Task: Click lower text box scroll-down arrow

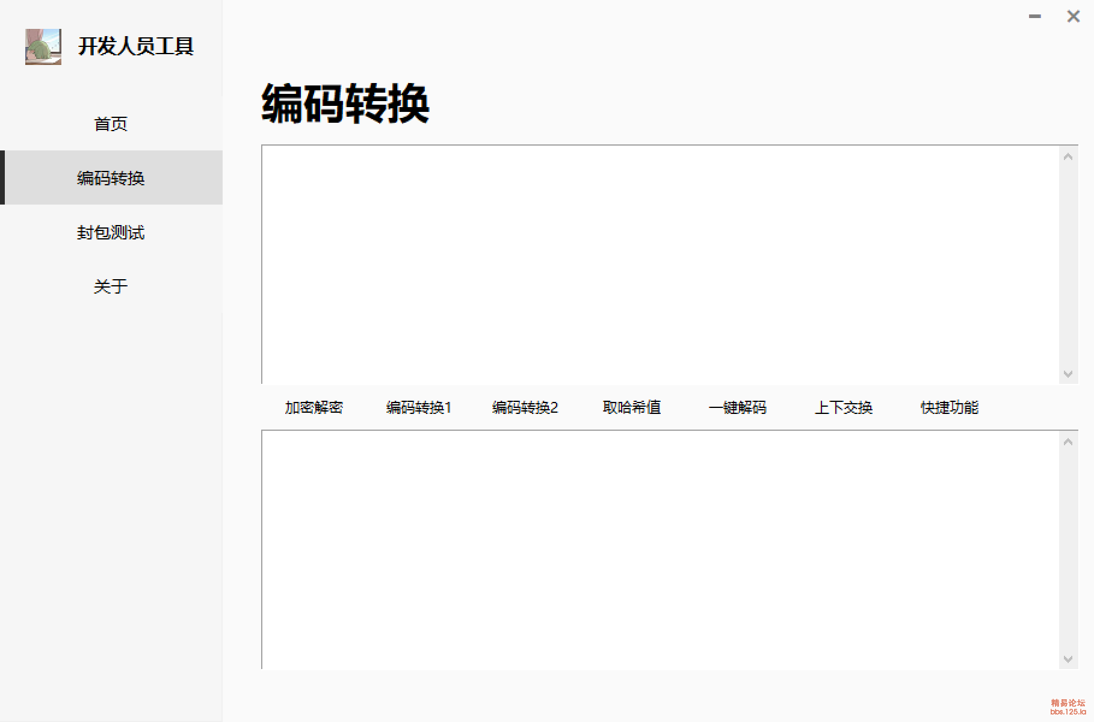Action: point(1068,659)
